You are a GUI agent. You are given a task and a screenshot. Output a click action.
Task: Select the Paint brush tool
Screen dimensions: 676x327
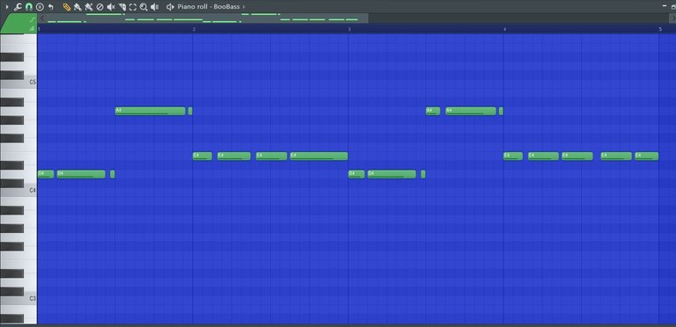point(77,7)
